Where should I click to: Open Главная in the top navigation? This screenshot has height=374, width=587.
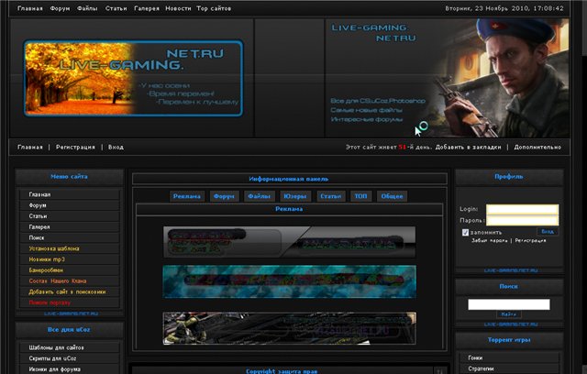30,8
